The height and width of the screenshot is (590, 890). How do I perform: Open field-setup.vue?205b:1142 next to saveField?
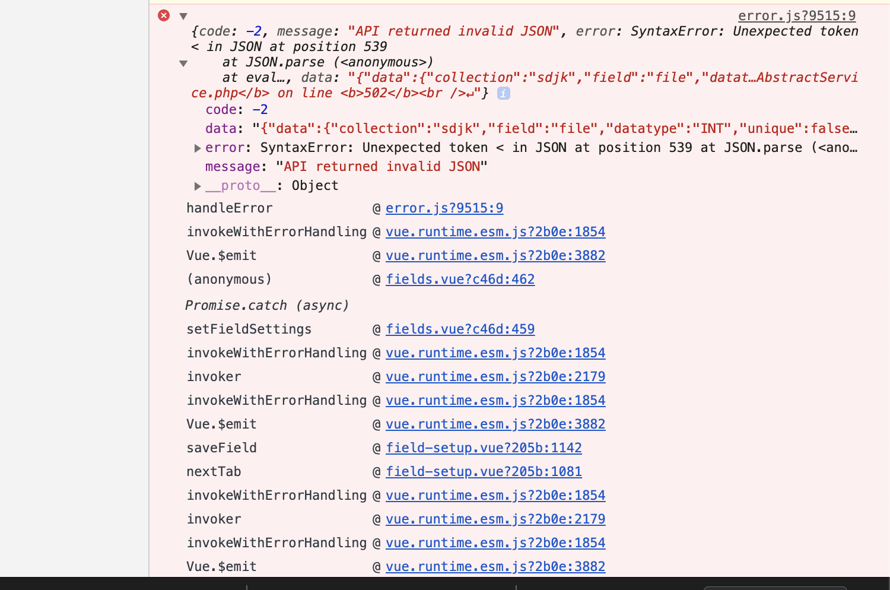pos(484,448)
